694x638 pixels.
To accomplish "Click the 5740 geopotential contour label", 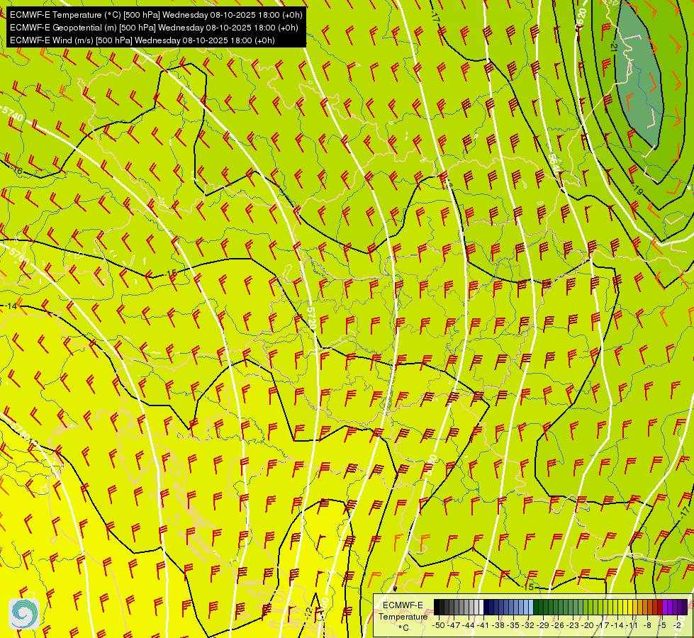I will tap(12, 114).
